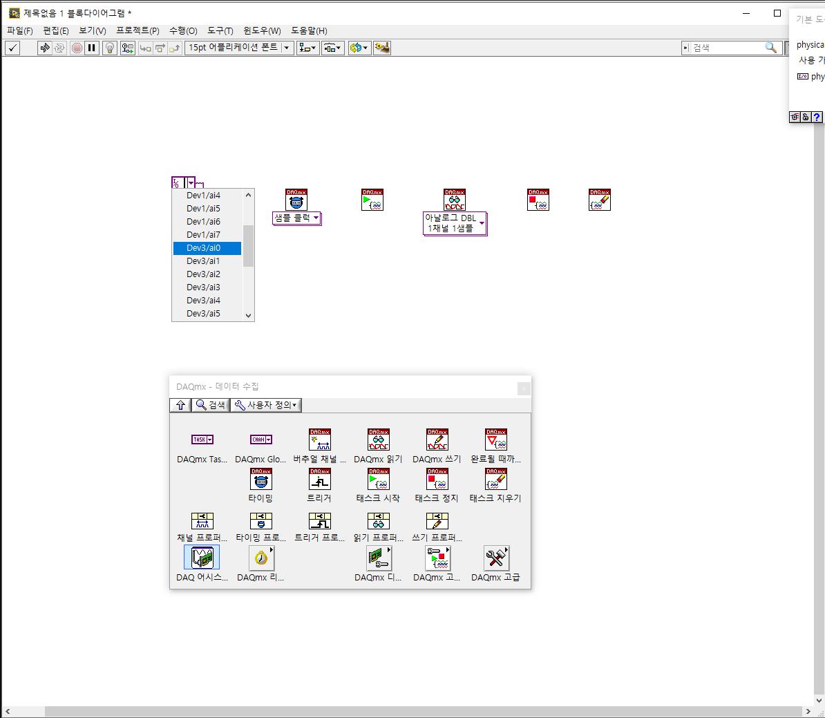825x718 pixels.
Task: Open the 도구(T) menu
Action: coord(220,30)
